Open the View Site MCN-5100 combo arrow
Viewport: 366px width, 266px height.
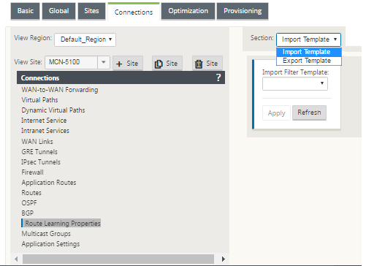pyautogui.click(x=104, y=62)
